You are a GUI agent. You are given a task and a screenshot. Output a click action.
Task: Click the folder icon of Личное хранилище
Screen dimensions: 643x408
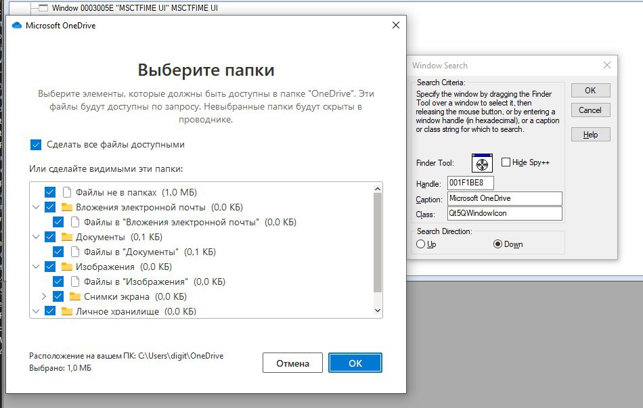[x=67, y=311]
